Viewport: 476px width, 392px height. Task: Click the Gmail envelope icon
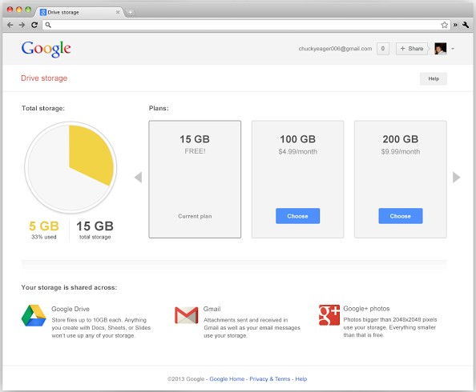point(187,315)
